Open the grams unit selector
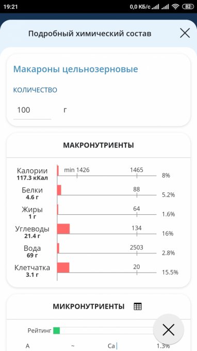 click(65, 110)
